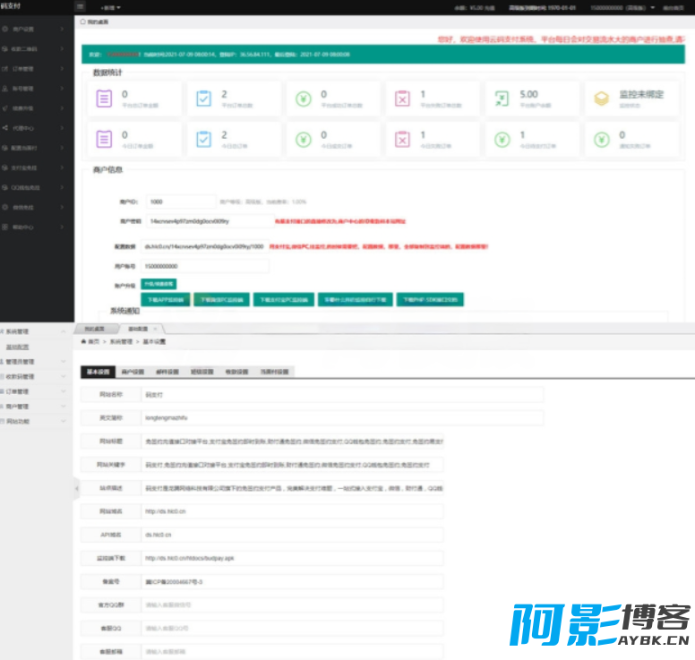Click the home icon in the 首页 breadcrumb
Image resolution: width=695 pixels, height=660 pixels.
83,341
